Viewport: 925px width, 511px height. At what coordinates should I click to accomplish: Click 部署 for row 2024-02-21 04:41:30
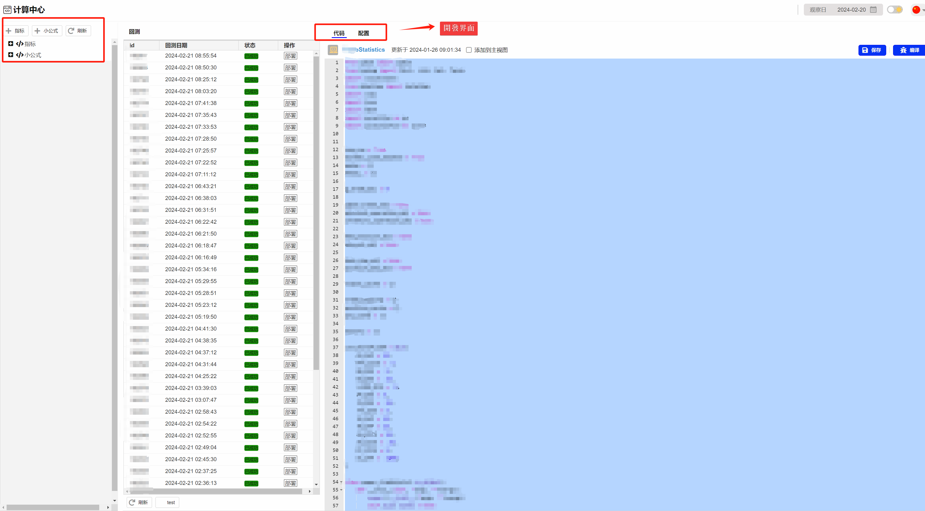[x=291, y=329]
